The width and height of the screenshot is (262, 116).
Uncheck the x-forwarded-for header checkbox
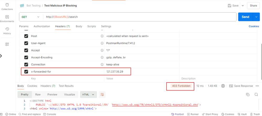[x=26, y=71]
